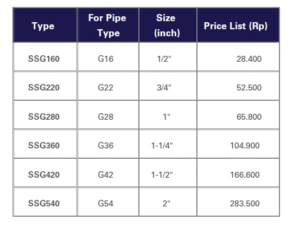Click the Price List (Rp) header
Image resolution: width=293 pixels, height=227 pixels.
coord(238,25)
